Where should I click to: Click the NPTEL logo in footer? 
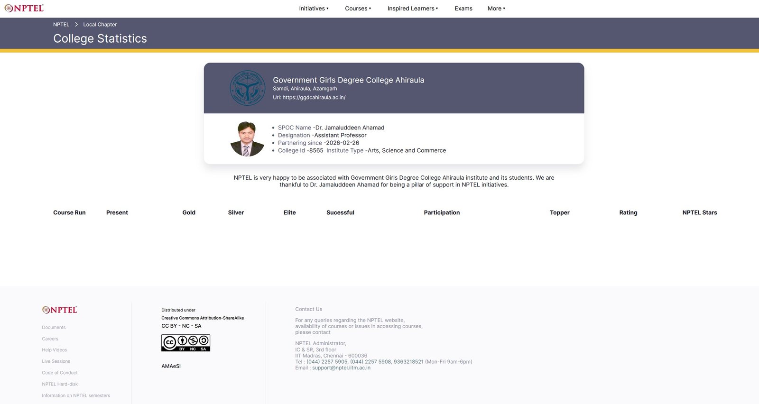tap(60, 310)
